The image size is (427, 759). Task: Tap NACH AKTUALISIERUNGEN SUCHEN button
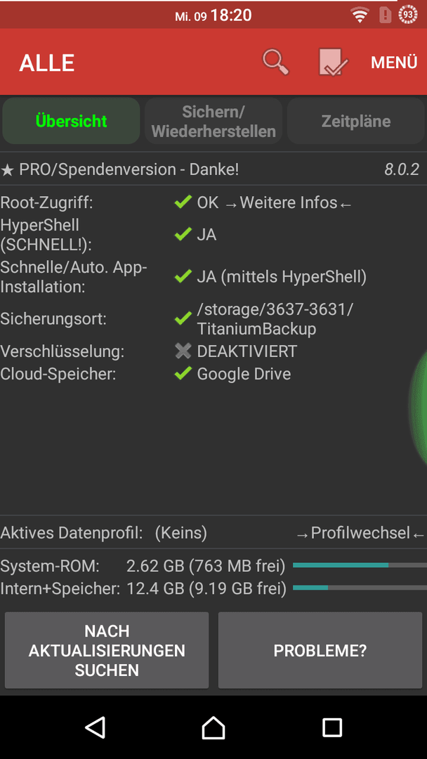tap(107, 650)
